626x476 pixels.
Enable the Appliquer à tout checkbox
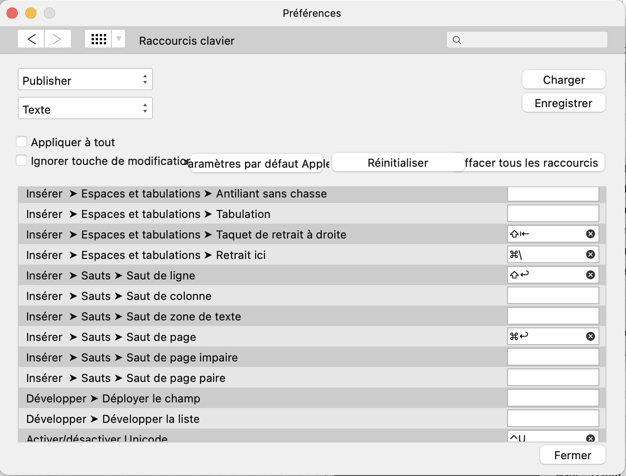[x=21, y=142]
